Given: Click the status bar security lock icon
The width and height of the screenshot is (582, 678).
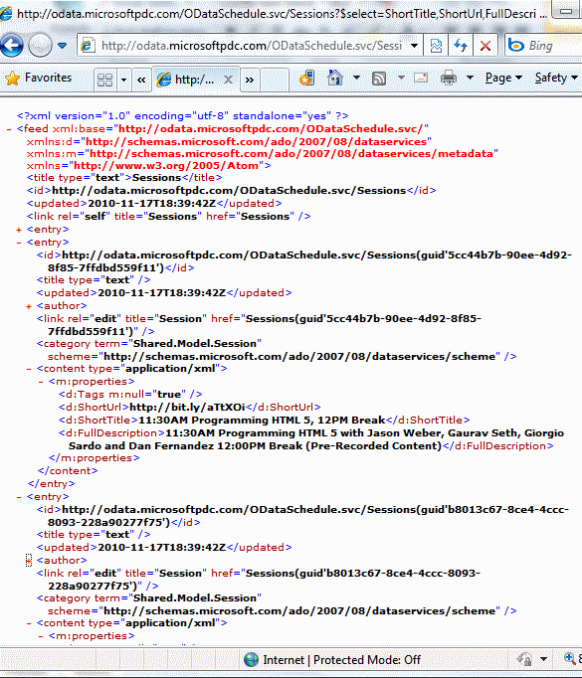Looking at the screenshot, I should [524, 659].
